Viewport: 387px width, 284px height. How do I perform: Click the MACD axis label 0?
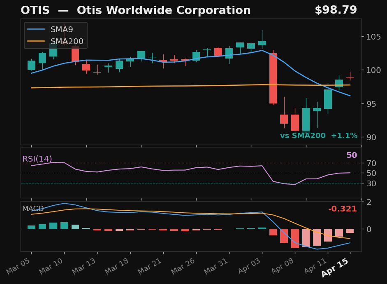click(369, 229)
